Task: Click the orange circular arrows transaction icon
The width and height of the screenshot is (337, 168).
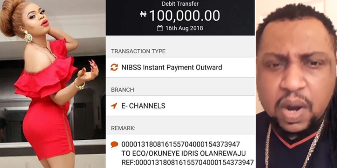Action: click(x=114, y=67)
